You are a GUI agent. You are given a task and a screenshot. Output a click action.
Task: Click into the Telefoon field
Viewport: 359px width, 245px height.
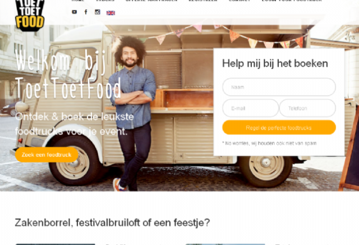308,108
